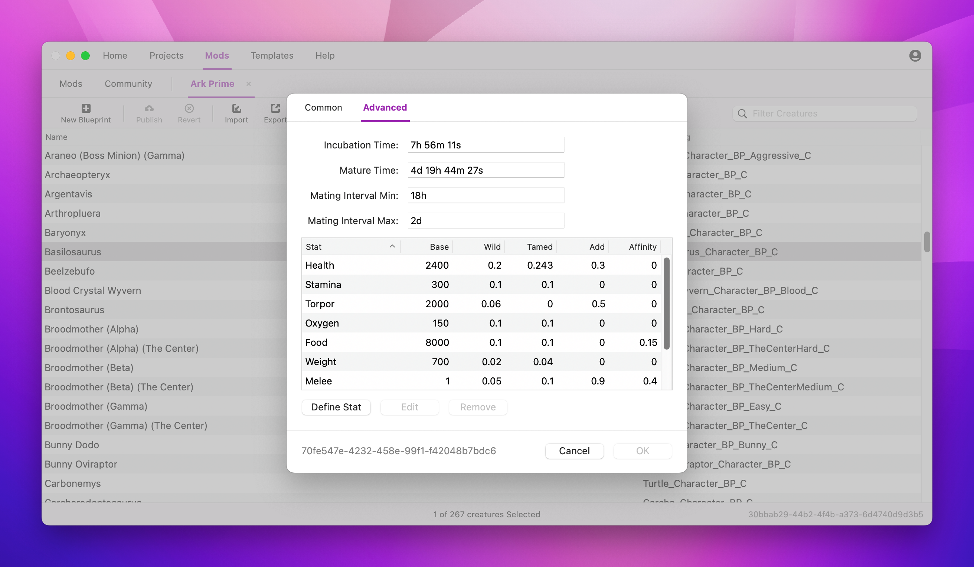Click the Affinity column header
This screenshot has width=974, height=567.
click(x=642, y=247)
